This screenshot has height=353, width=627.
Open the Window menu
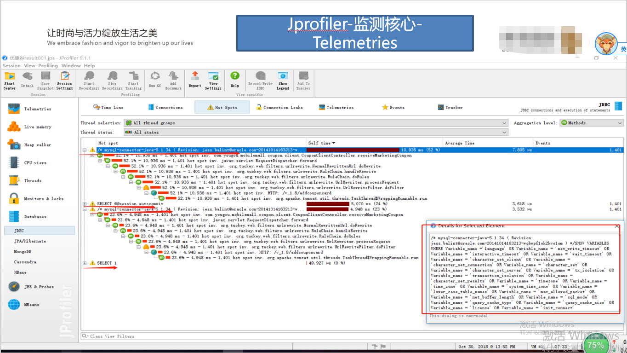pyautogui.click(x=71, y=66)
